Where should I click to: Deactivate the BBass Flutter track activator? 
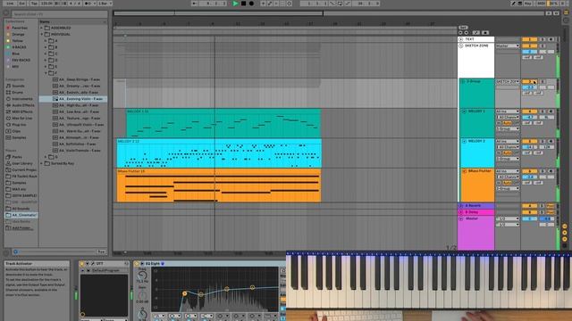pyautogui.click(x=529, y=171)
